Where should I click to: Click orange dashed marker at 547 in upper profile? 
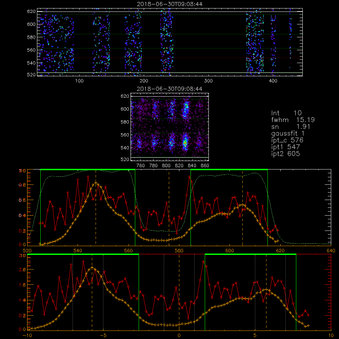[96, 207]
